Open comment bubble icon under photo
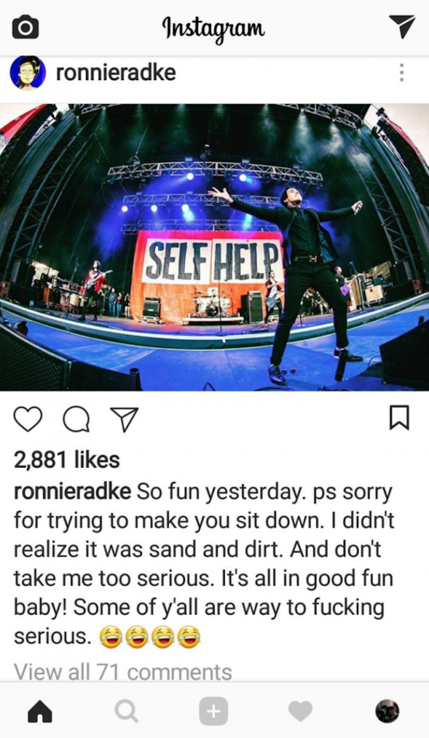429x738 pixels. coord(76,419)
